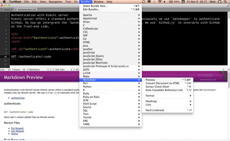Select Convert Document to HTML
This screenshot has width=230, height=141.
coord(162,83)
